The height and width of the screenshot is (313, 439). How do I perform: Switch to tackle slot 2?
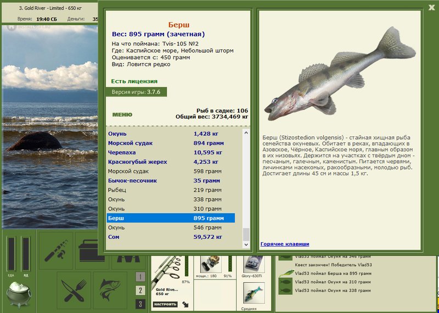(140, 291)
